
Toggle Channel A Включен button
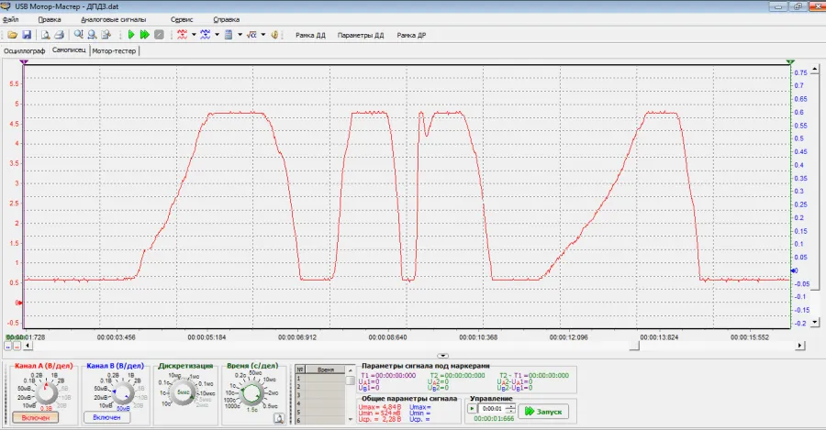click(x=36, y=417)
